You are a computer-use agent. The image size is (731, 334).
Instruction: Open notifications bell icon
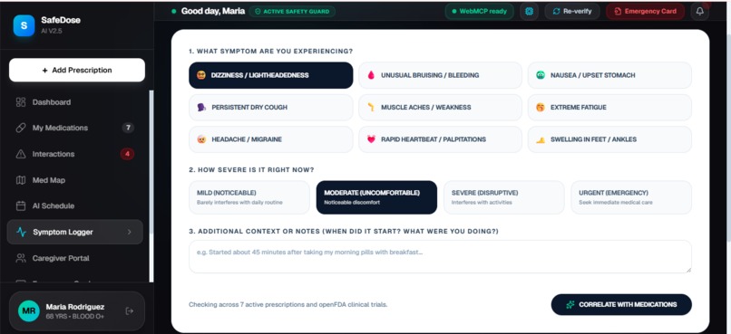700,11
